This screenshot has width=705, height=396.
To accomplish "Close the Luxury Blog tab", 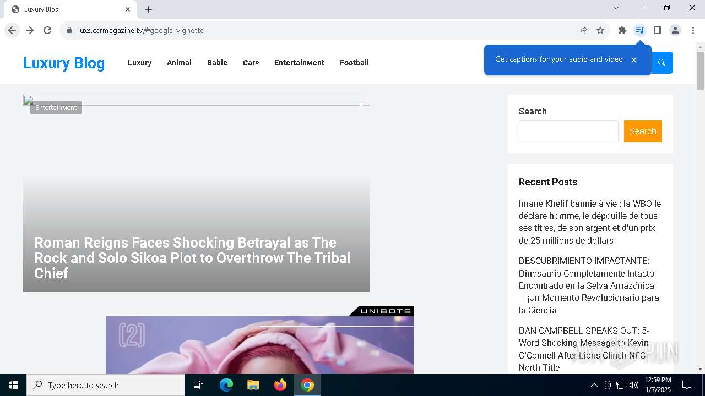I will coord(128,9).
